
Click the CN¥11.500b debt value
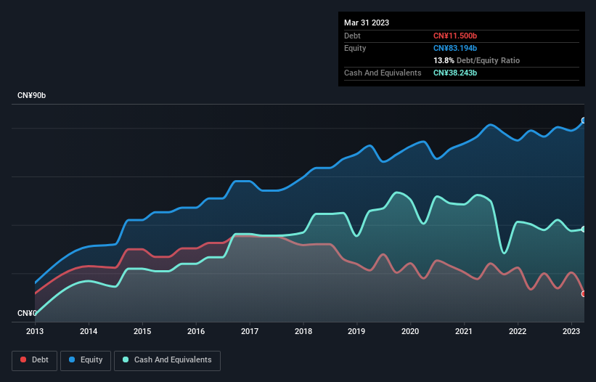[x=455, y=36]
